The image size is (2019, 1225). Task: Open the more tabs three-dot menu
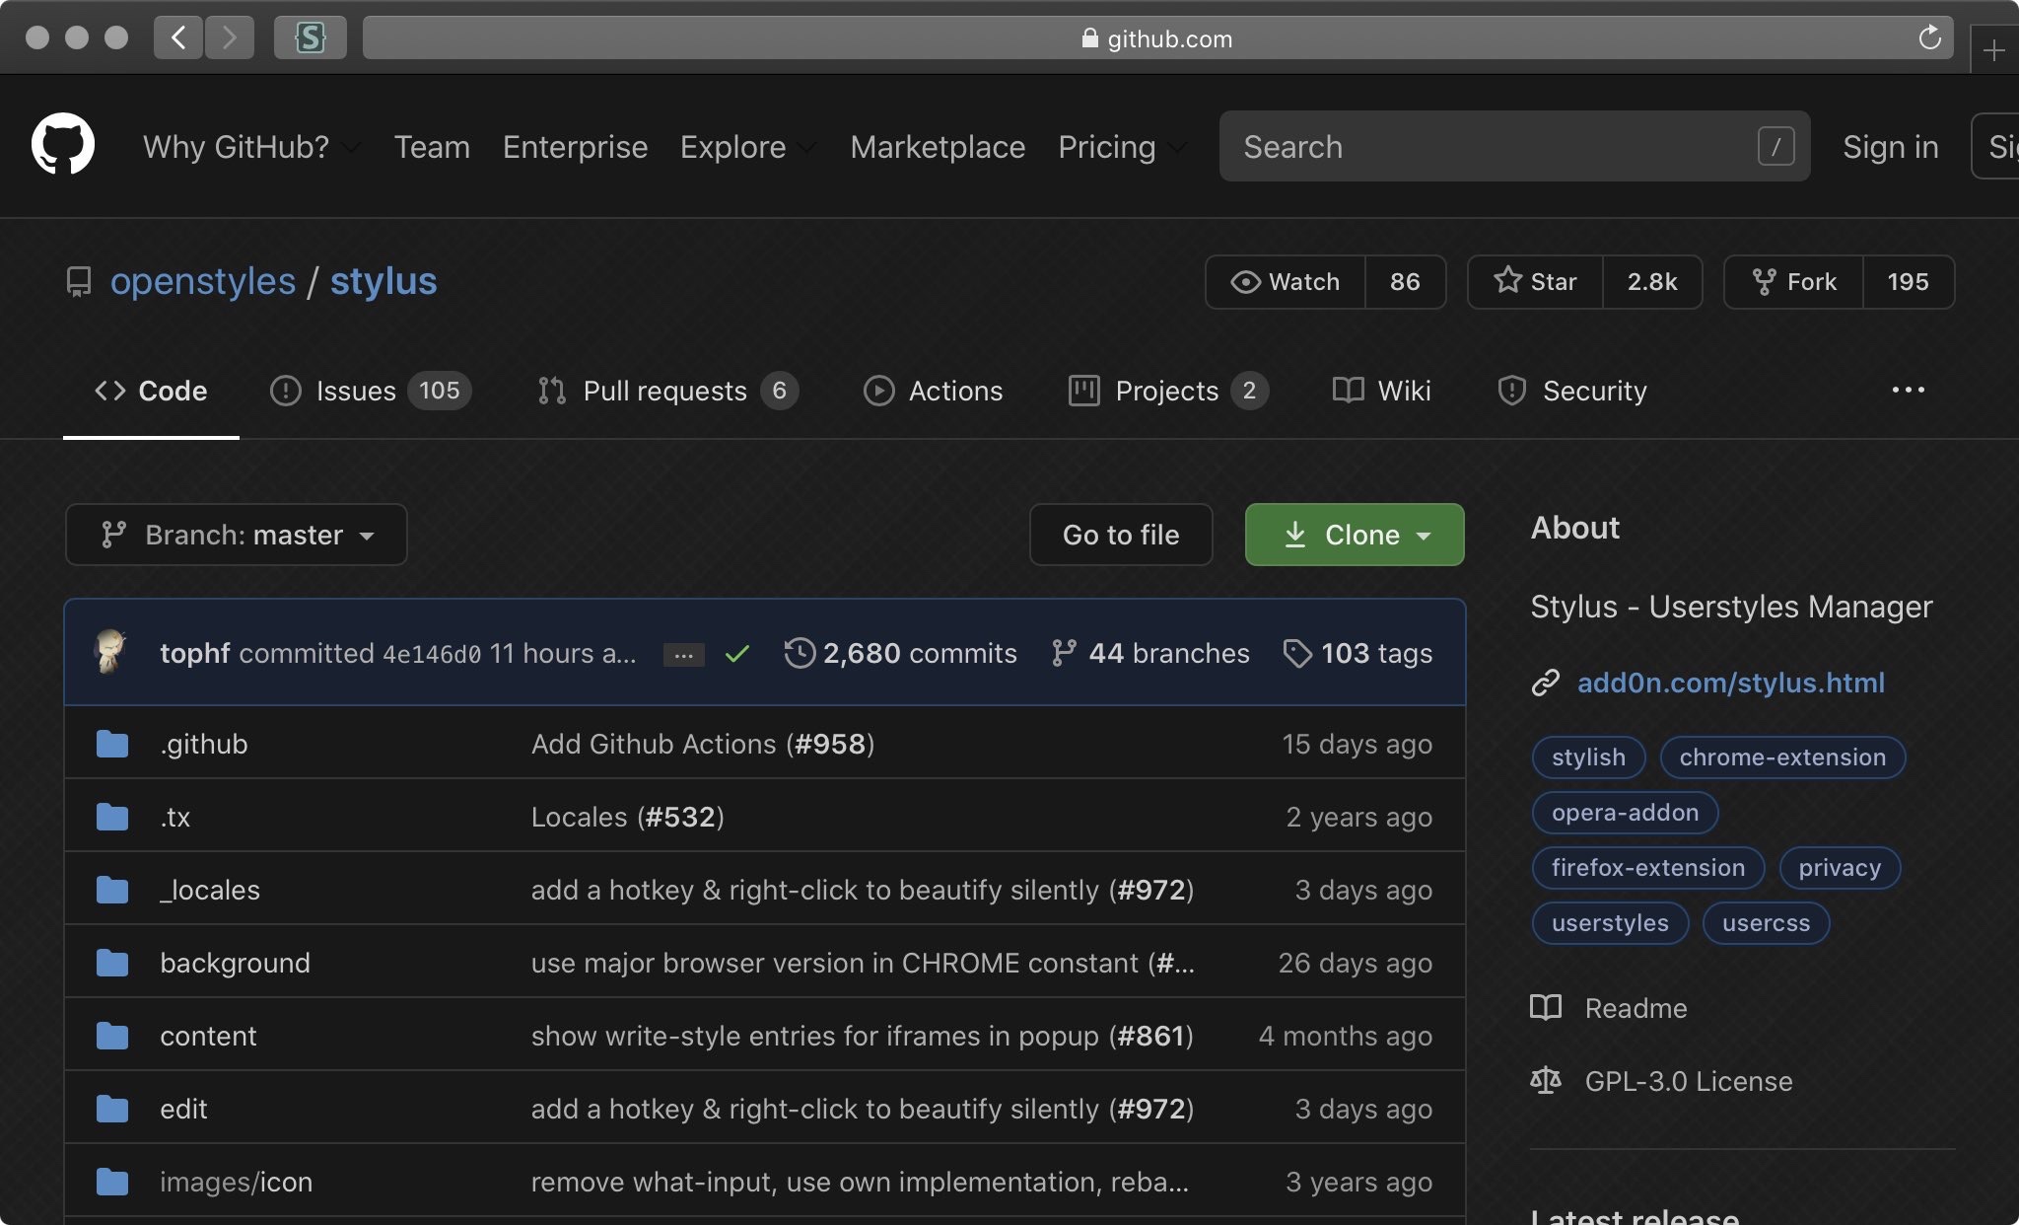(1909, 391)
